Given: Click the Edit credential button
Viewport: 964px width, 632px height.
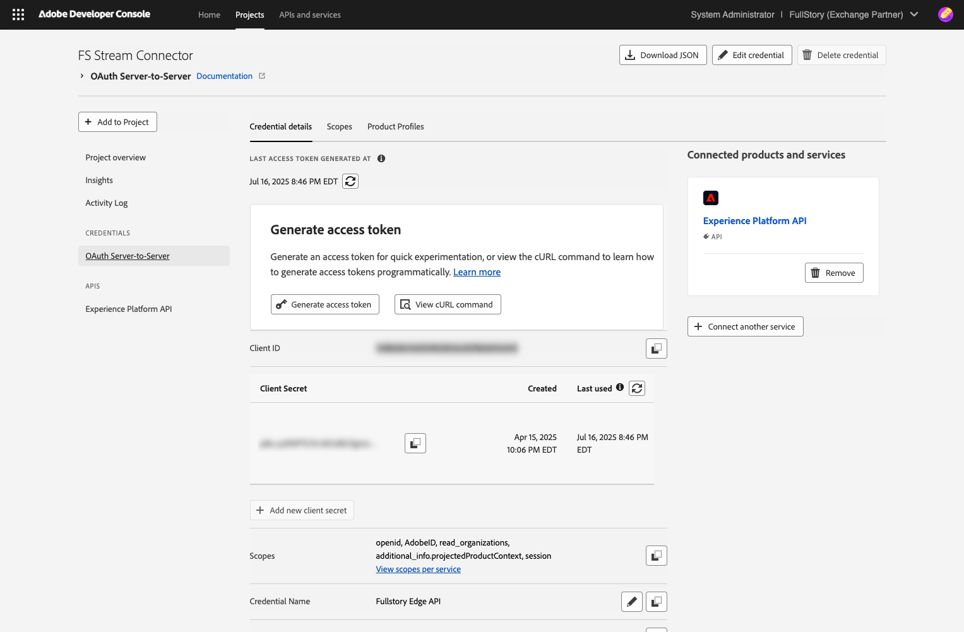Looking at the screenshot, I should 752,55.
